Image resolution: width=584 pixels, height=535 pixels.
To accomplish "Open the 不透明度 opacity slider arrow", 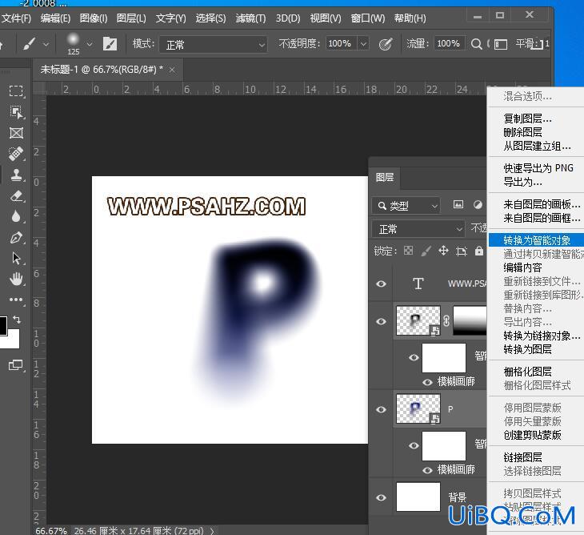I will click(363, 44).
